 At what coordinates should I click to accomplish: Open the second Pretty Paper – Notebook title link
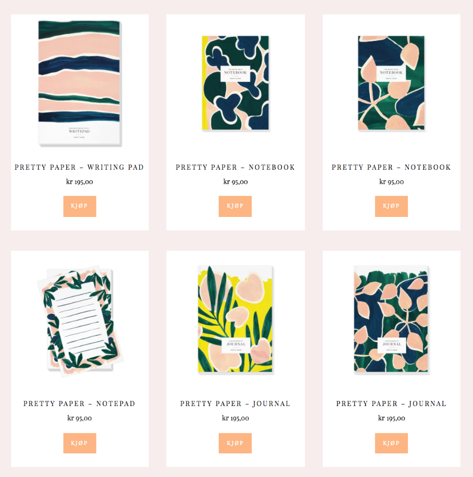click(391, 167)
